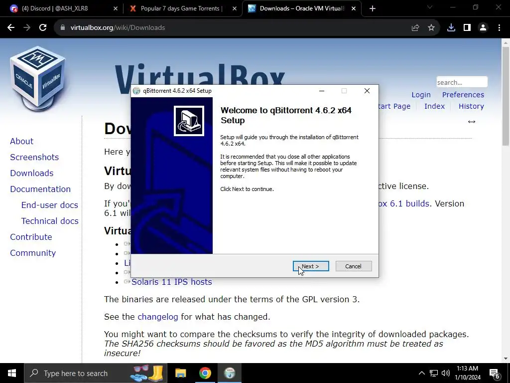Click the virtualbox.org address bar URL
Image resolution: width=510 pixels, height=383 pixels.
point(118,28)
